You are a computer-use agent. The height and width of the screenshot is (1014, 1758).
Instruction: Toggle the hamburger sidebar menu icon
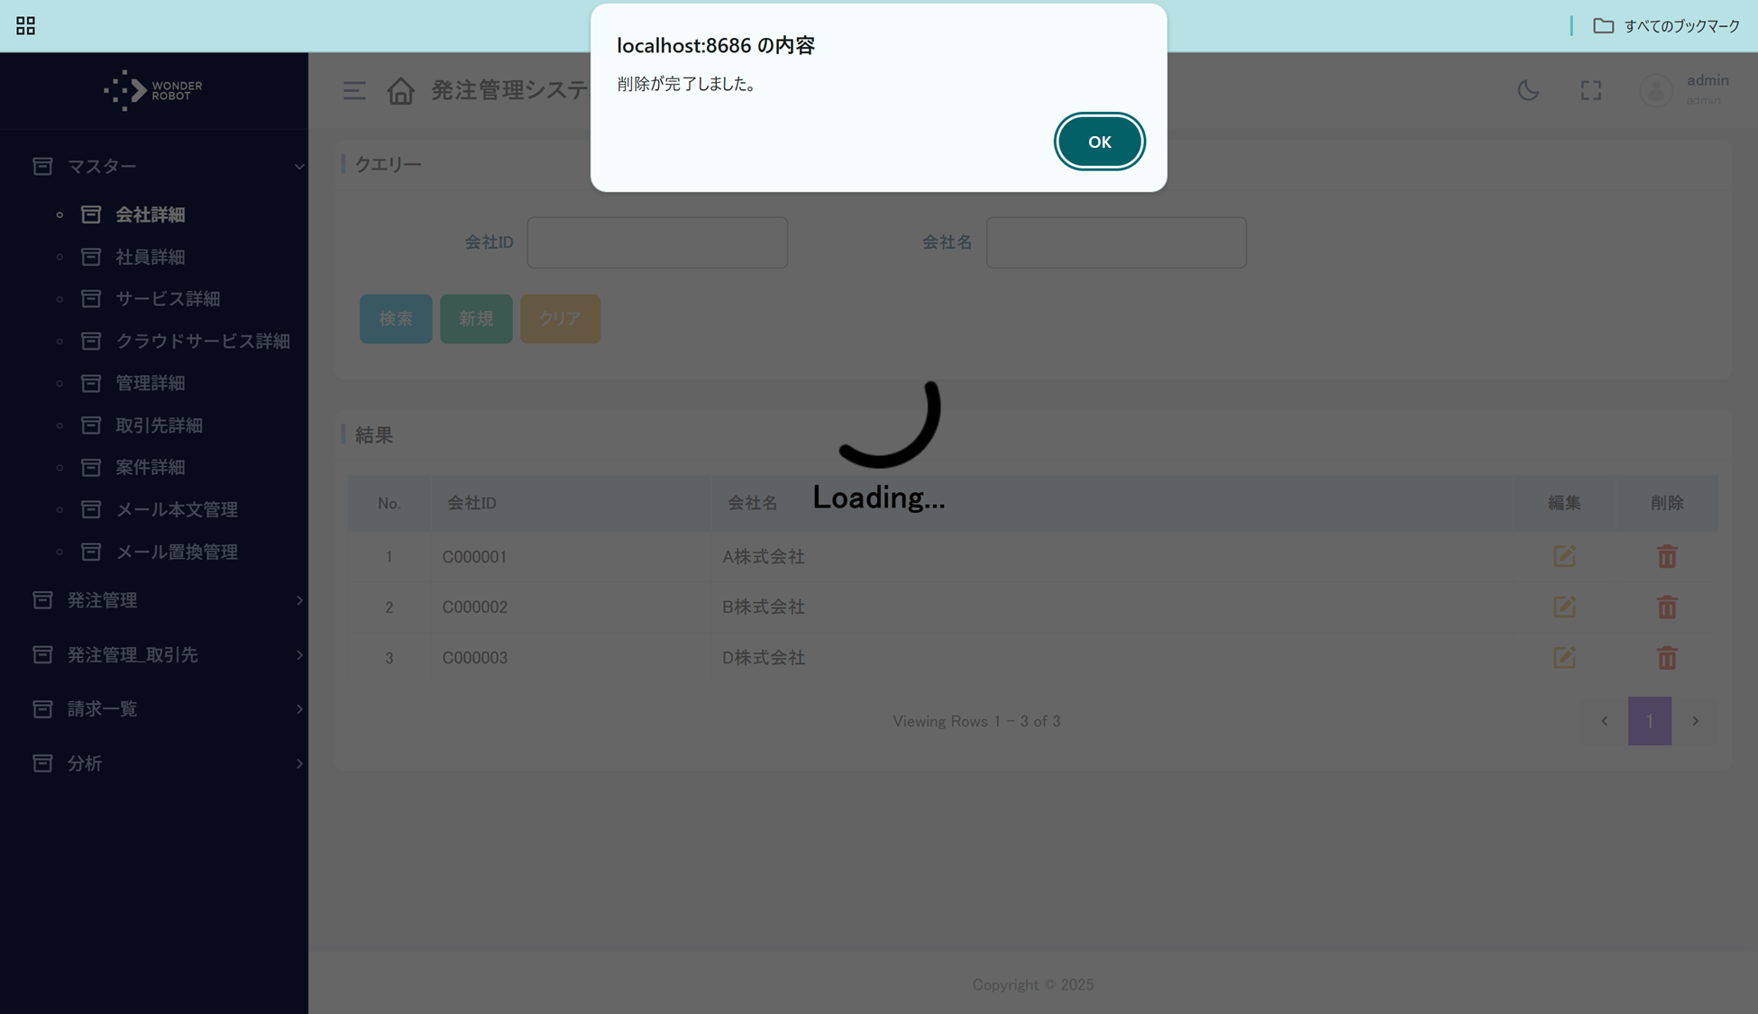click(x=354, y=90)
